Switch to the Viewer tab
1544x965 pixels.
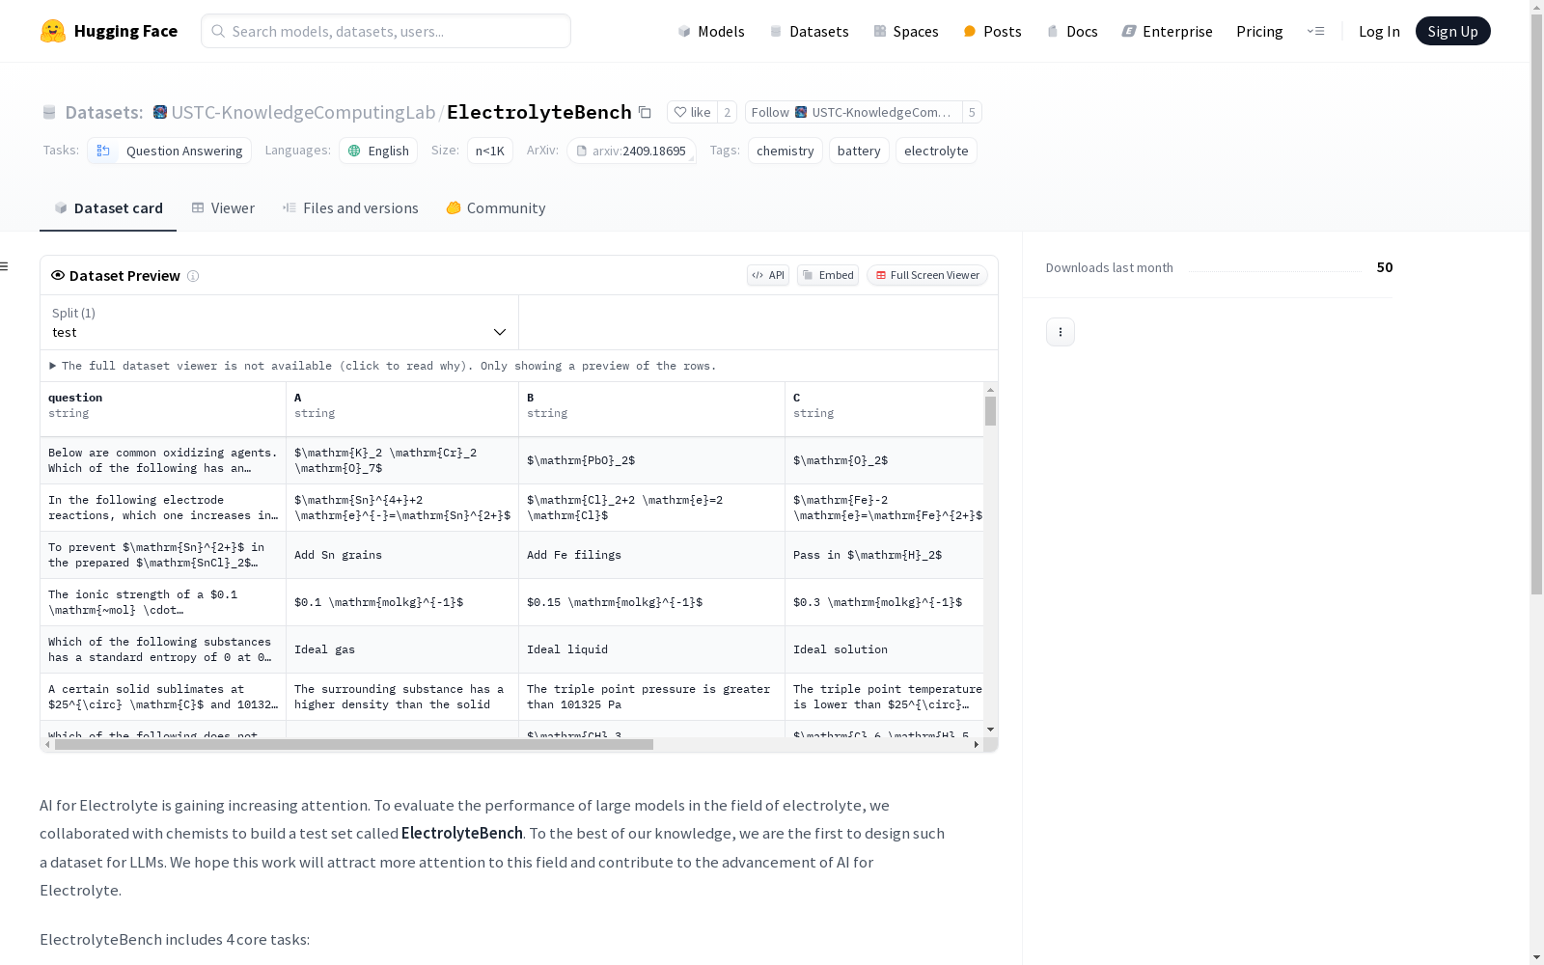pyautogui.click(x=223, y=208)
